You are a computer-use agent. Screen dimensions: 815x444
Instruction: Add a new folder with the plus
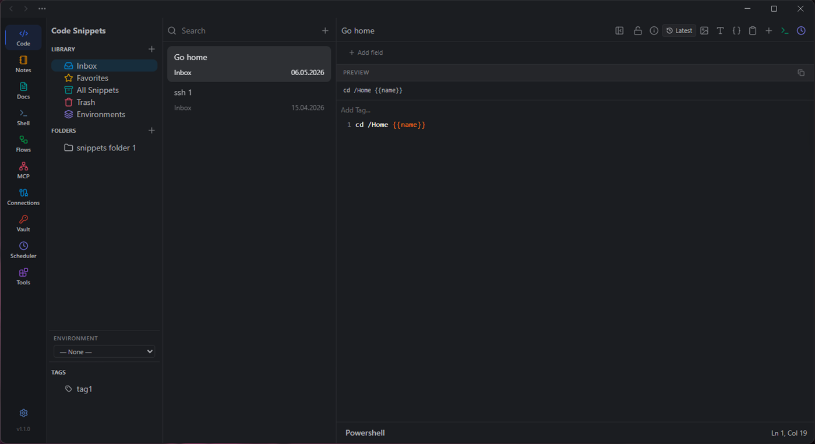pos(151,131)
